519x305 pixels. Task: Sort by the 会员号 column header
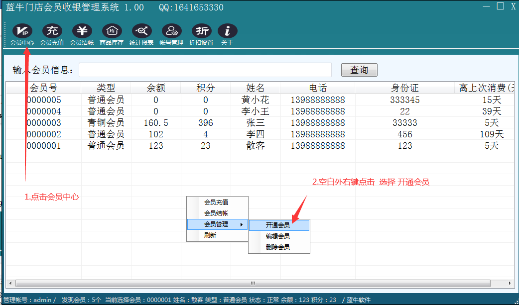pyautogui.click(x=44, y=88)
